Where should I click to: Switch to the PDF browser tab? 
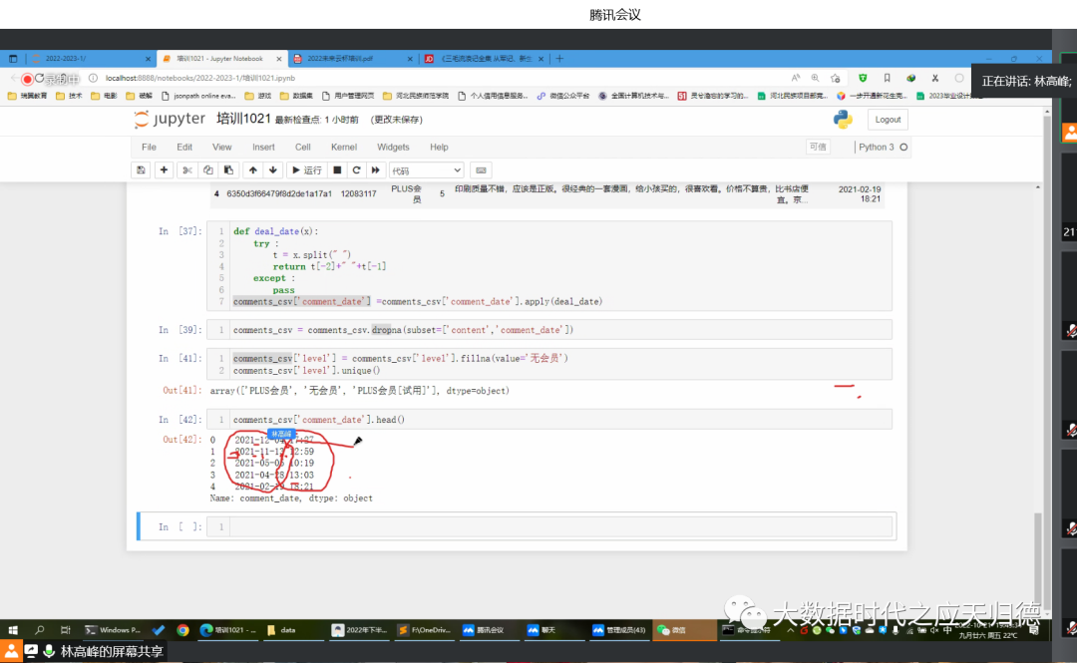tap(352, 59)
